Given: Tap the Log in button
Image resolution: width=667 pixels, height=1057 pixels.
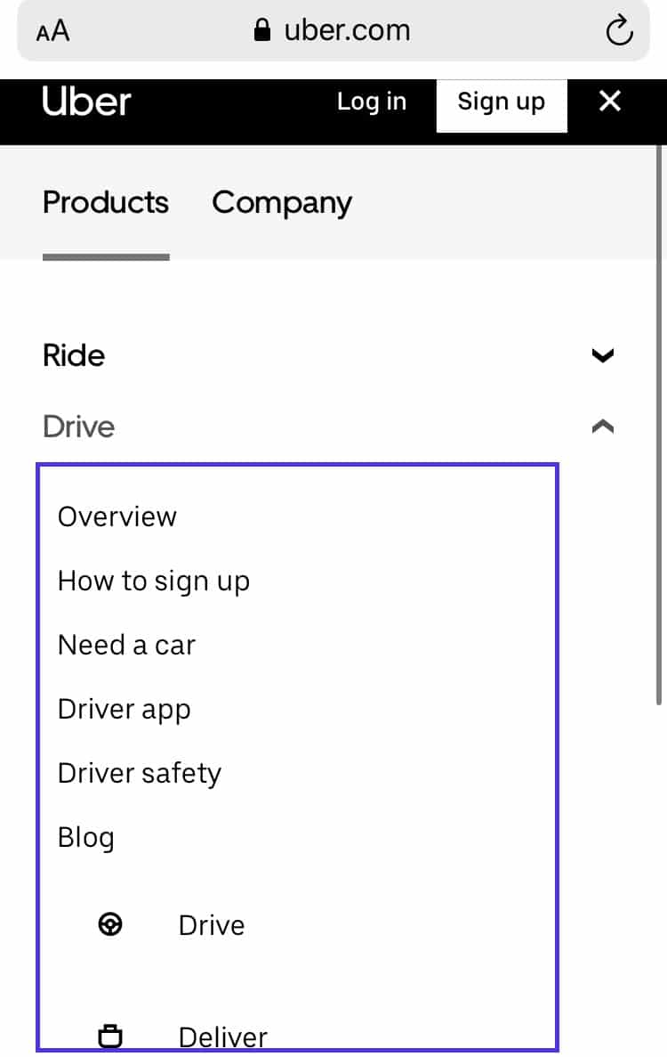Looking at the screenshot, I should 372,102.
